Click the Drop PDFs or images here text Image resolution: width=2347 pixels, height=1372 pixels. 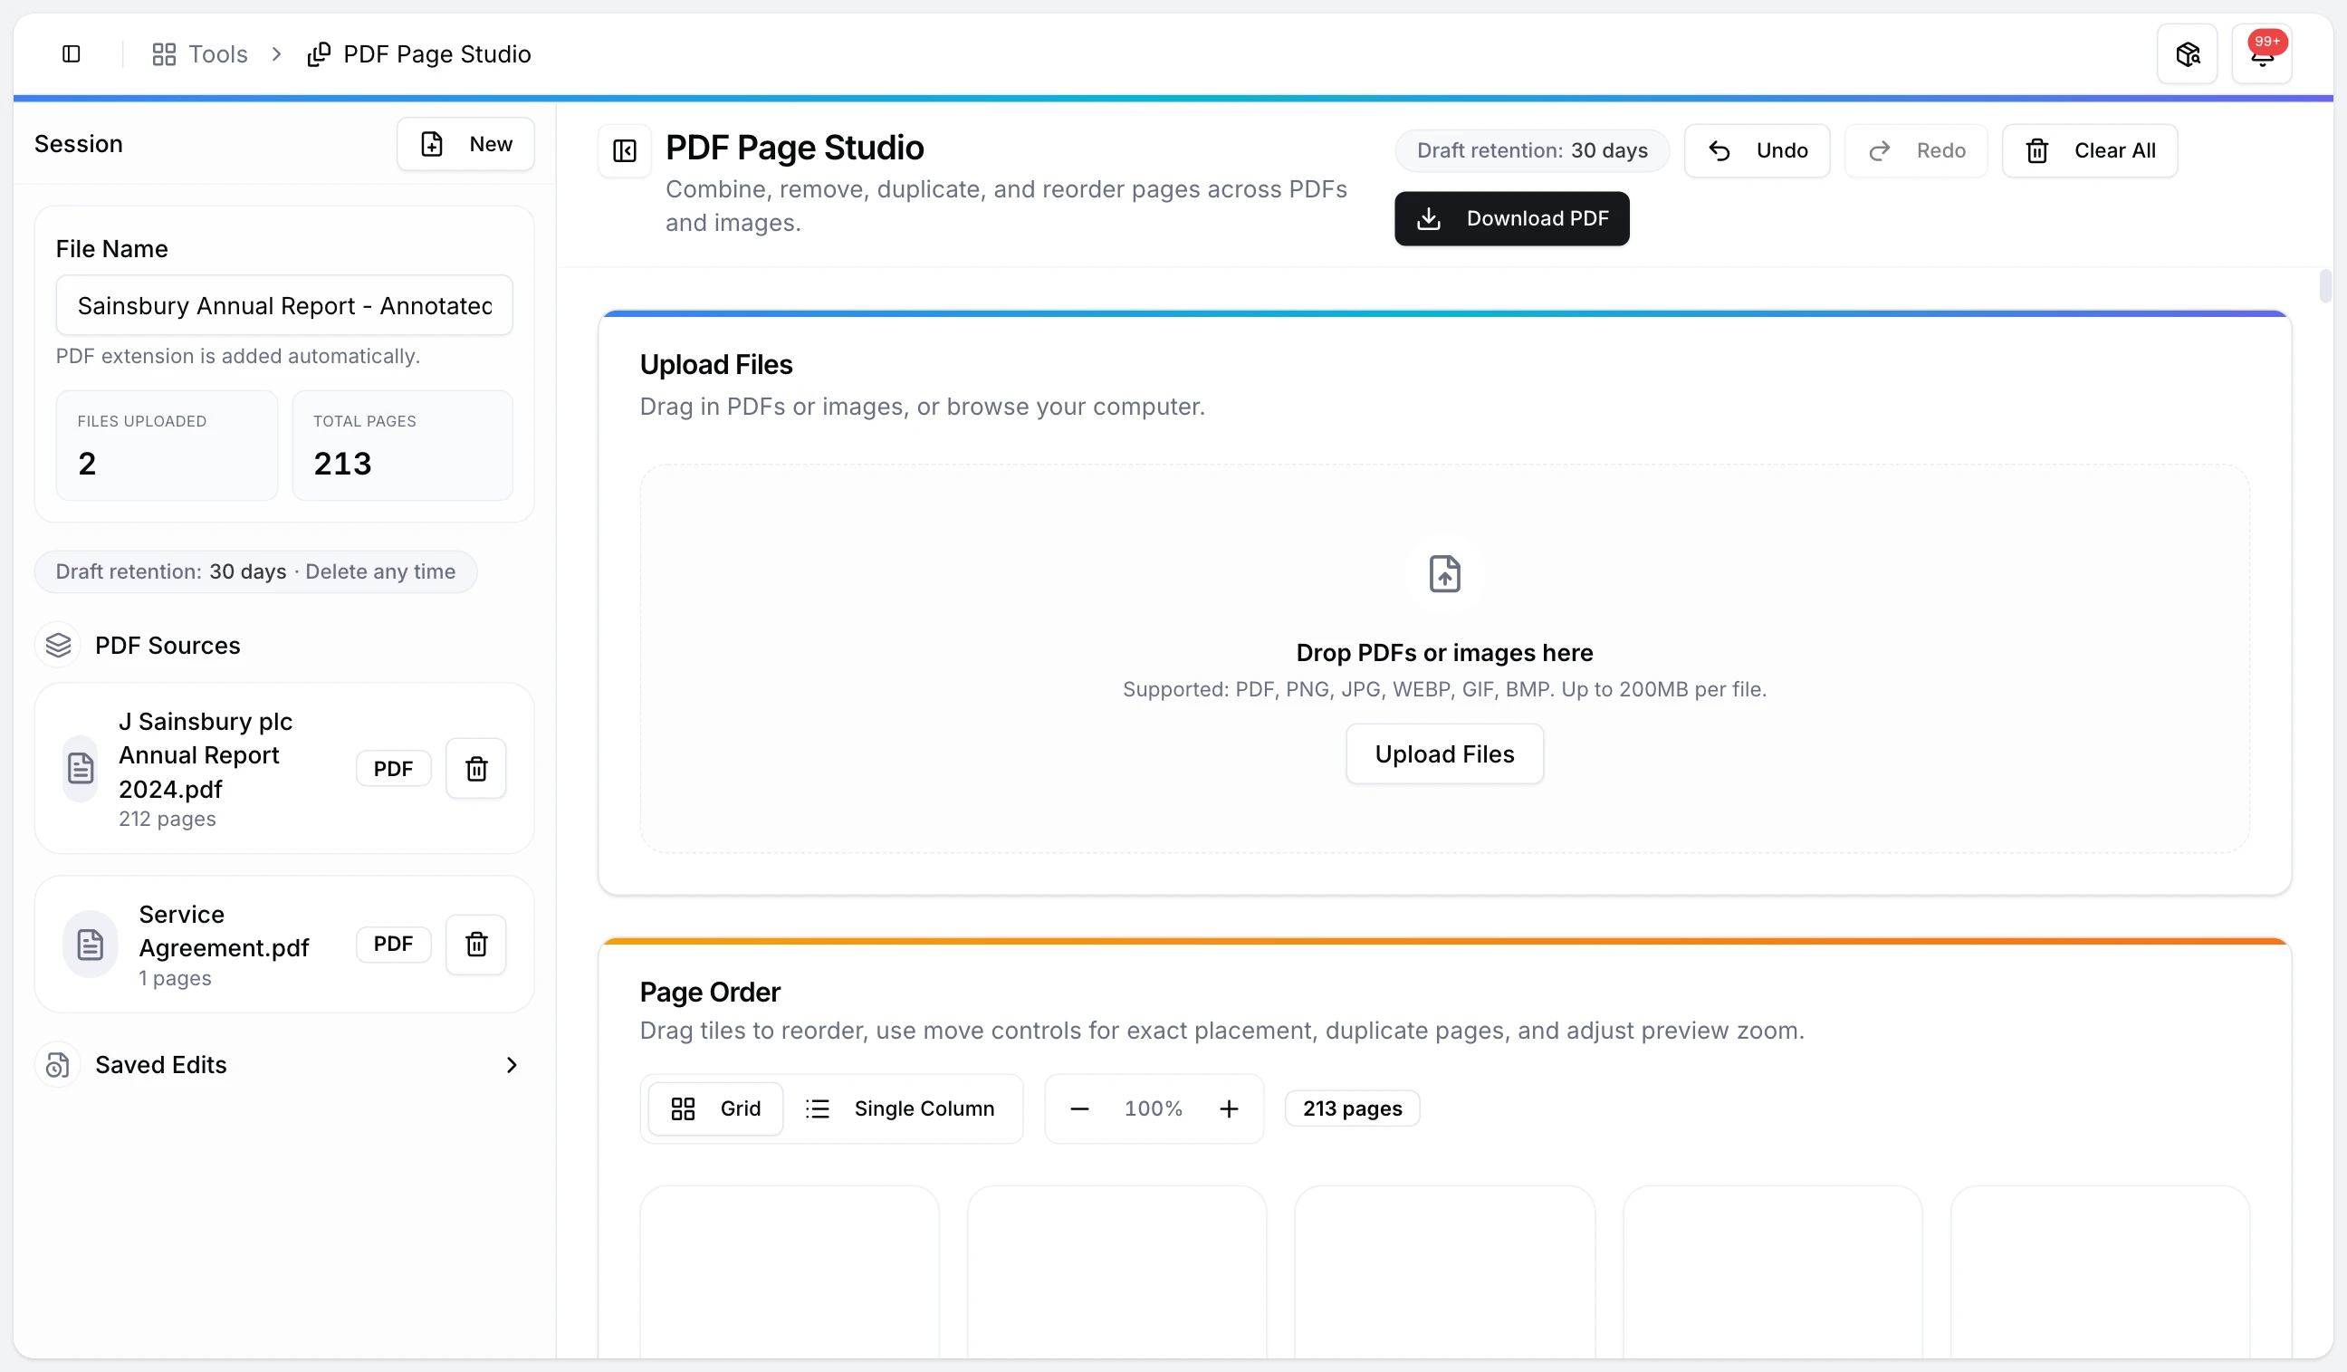[1444, 652]
